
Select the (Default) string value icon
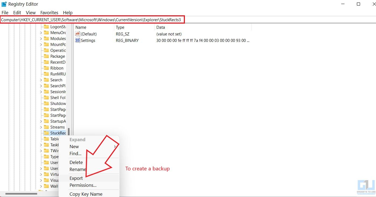click(78, 34)
